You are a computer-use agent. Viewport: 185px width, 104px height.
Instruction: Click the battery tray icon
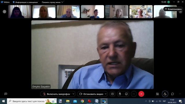click(x=153, y=101)
